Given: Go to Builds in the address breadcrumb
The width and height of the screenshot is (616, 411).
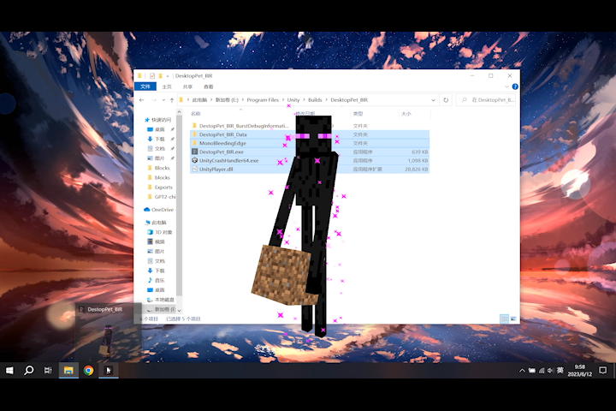Looking at the screenshot, I should 315,100.
